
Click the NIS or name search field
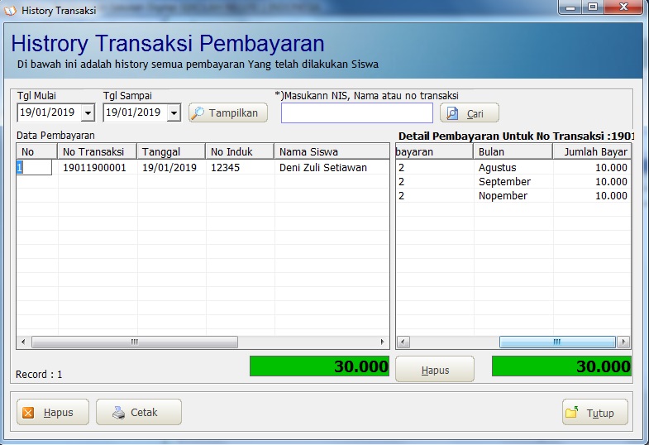[x=356, y=113]
